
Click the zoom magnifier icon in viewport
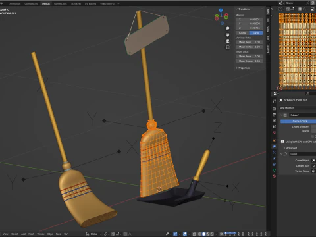(228, 28)
